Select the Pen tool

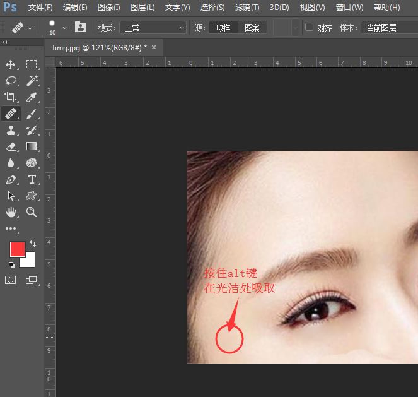click(x=11, y=179)
